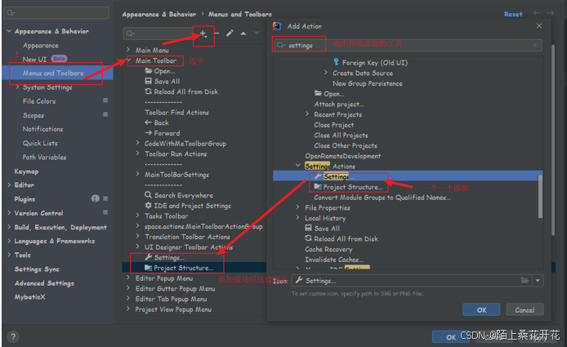Click the Move Down arrow icon

(x=257, y=33)
